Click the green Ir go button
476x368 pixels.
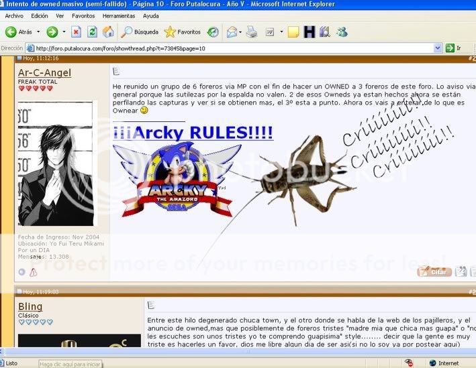click(454, 48)
